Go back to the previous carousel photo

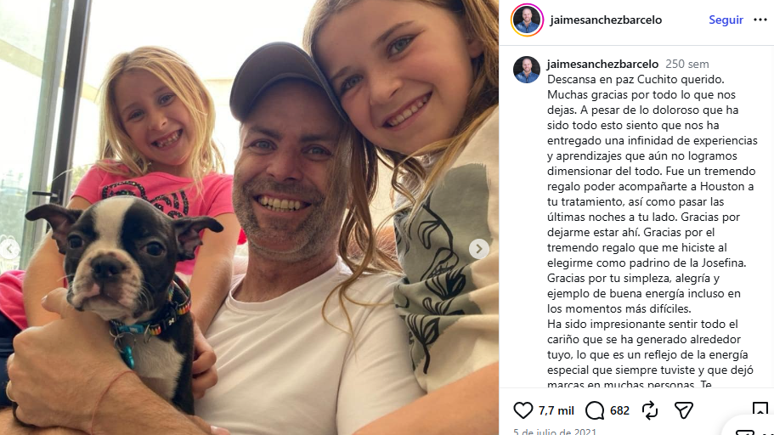click(9, 249)
